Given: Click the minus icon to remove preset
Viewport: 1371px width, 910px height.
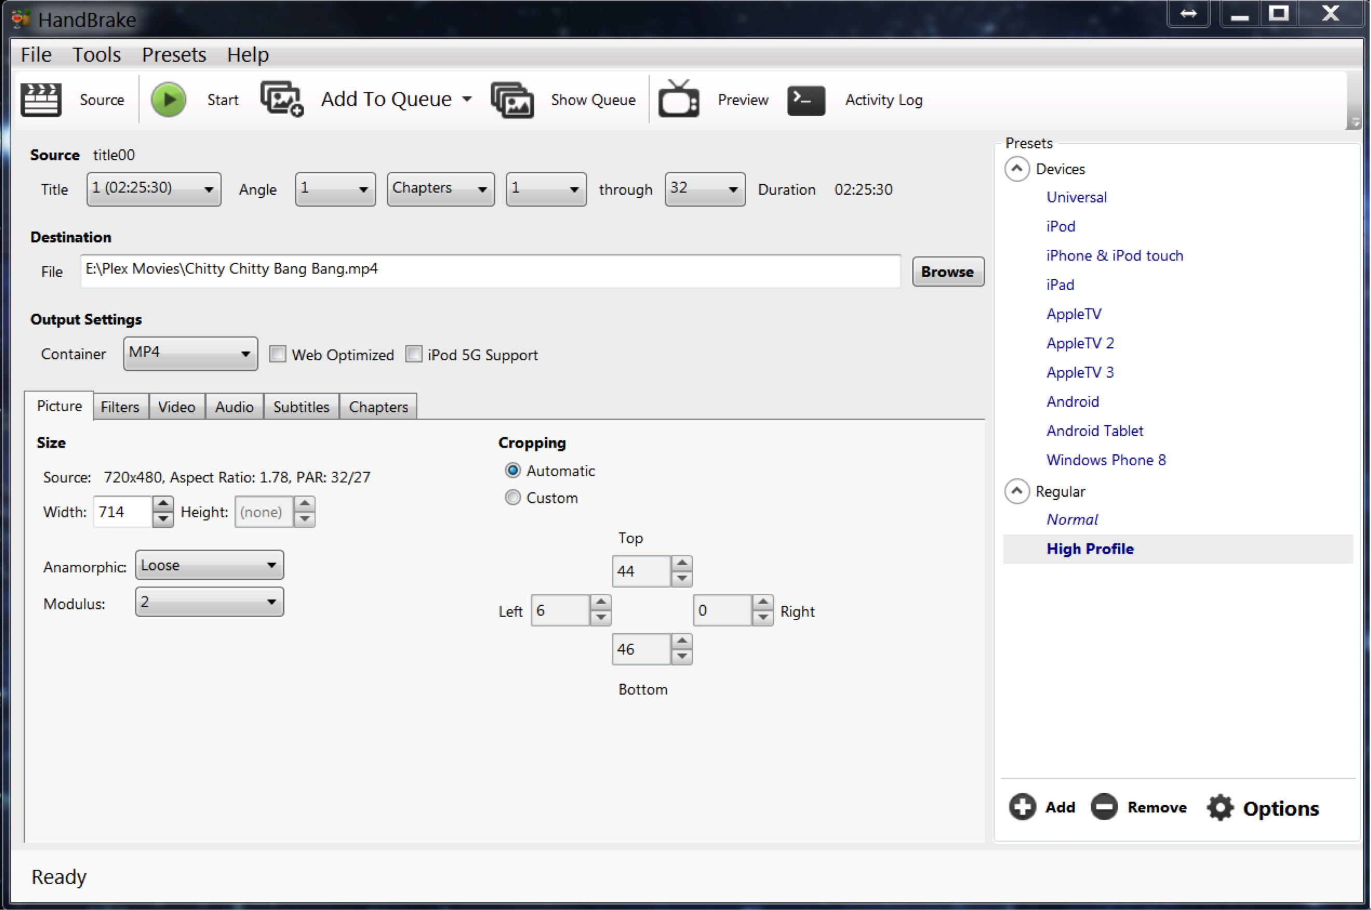Looking at the screenshot, I should 1104,807.
